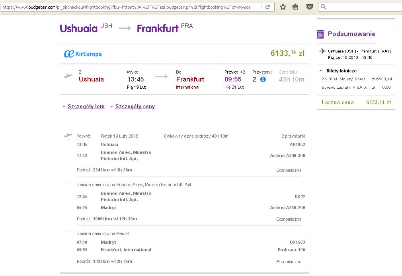The width and height of the screenshot is (402, 276).
Task: Click the magnifier icon in the search box
Action: pyautogui.click(x=324, y=7)
